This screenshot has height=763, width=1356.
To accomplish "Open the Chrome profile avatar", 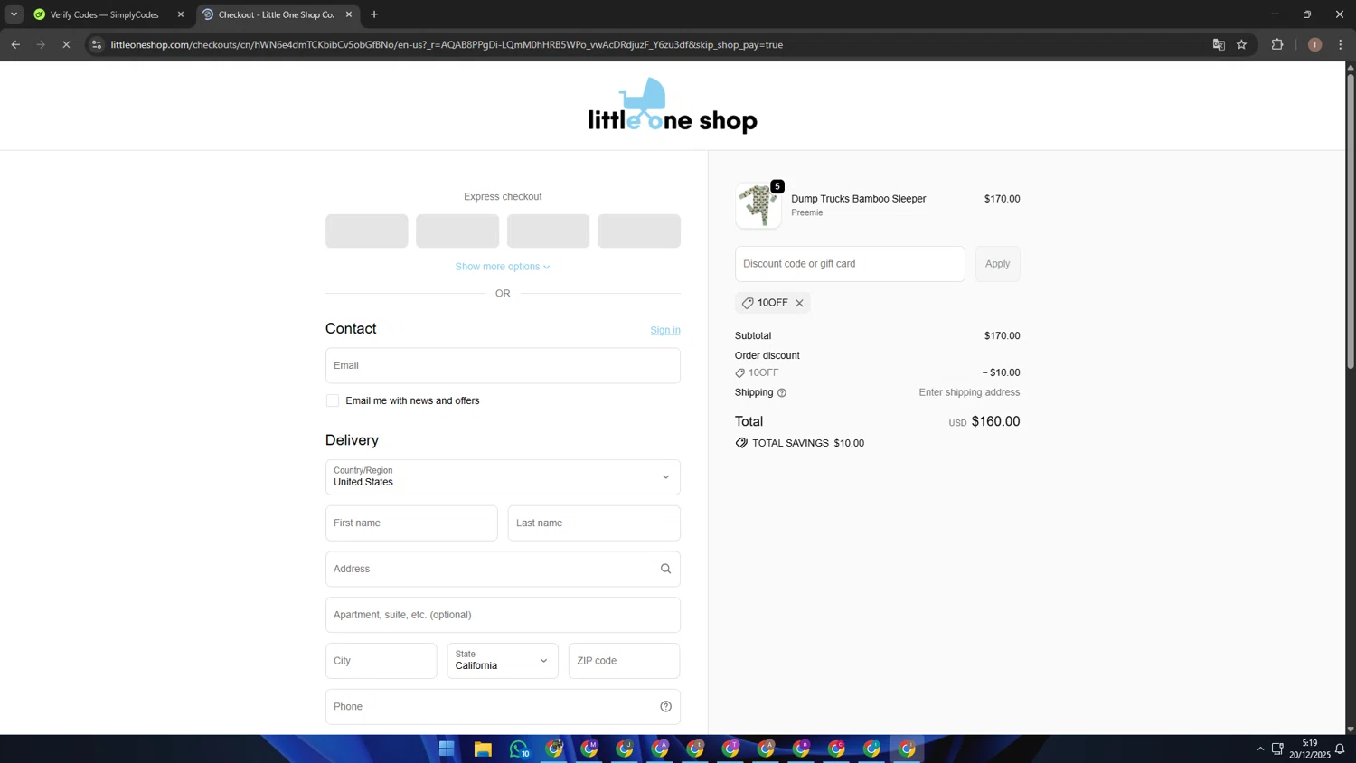I will click(1314, 44).
